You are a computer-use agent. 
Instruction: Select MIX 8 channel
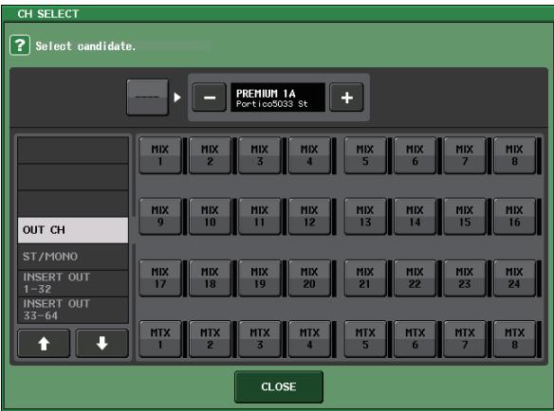pos(514,155)
